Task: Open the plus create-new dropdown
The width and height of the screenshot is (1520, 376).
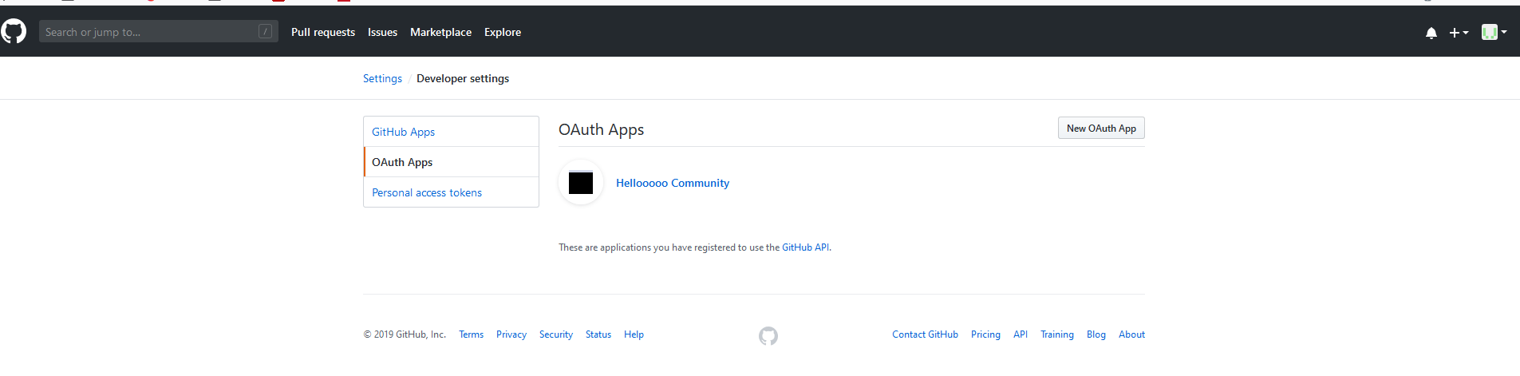Action: pyautogui.click(x=1459, y=33)
